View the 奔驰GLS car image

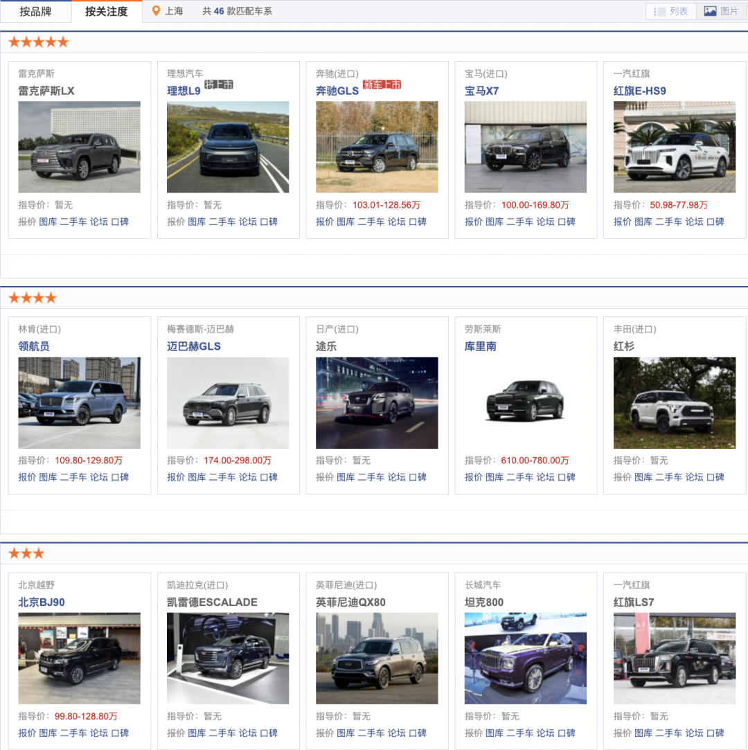(377, 147)
